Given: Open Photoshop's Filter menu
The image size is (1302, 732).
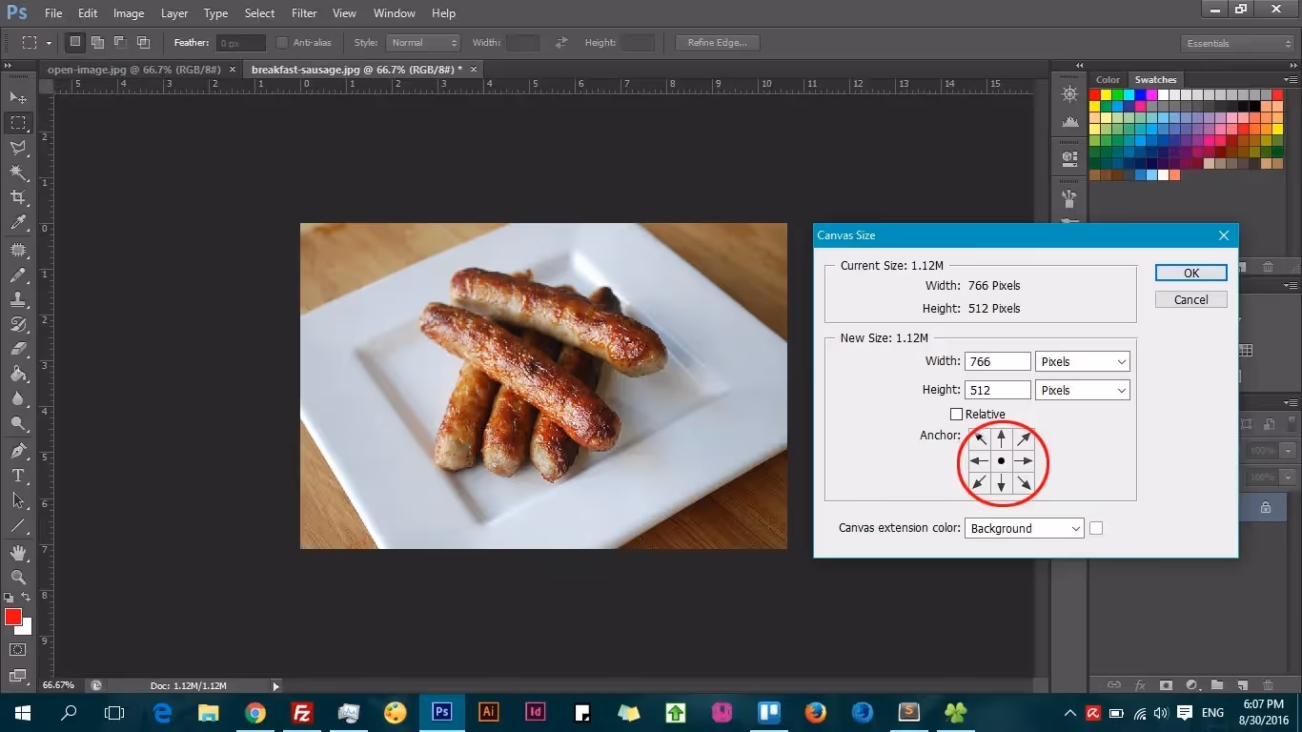Looking at the screenshot, I should (303, 12).
